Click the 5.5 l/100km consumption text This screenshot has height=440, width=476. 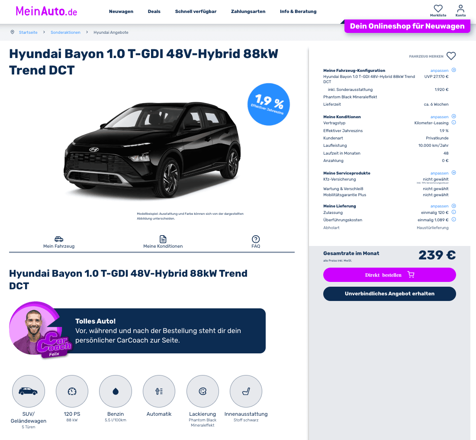click(x=116, y=420)
